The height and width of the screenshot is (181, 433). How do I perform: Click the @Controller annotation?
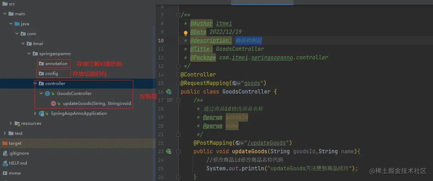coord(198,75)
